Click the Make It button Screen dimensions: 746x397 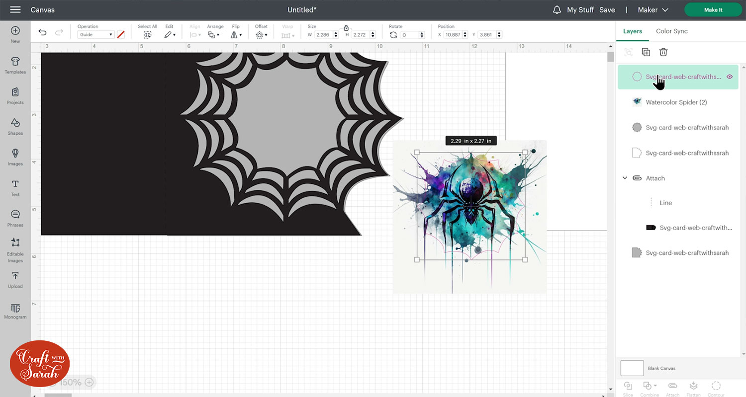pos(713,10)
